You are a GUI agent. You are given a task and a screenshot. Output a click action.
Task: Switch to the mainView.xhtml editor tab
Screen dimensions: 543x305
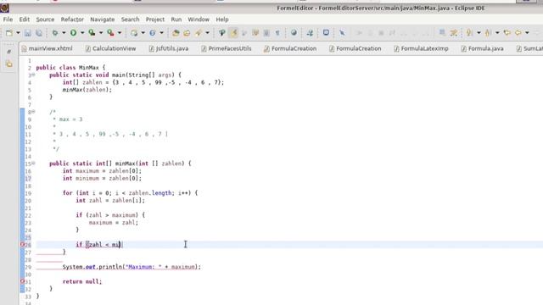coord(48,49)
